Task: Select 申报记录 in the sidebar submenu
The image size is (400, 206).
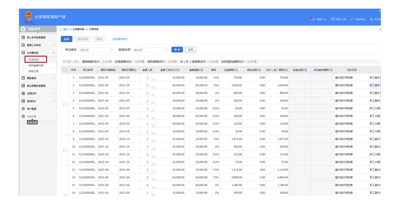Action: click(34, 71)
